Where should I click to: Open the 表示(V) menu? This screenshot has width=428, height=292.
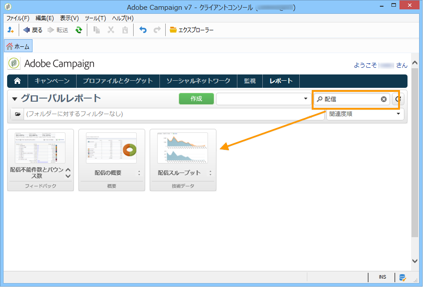(69, 18)
